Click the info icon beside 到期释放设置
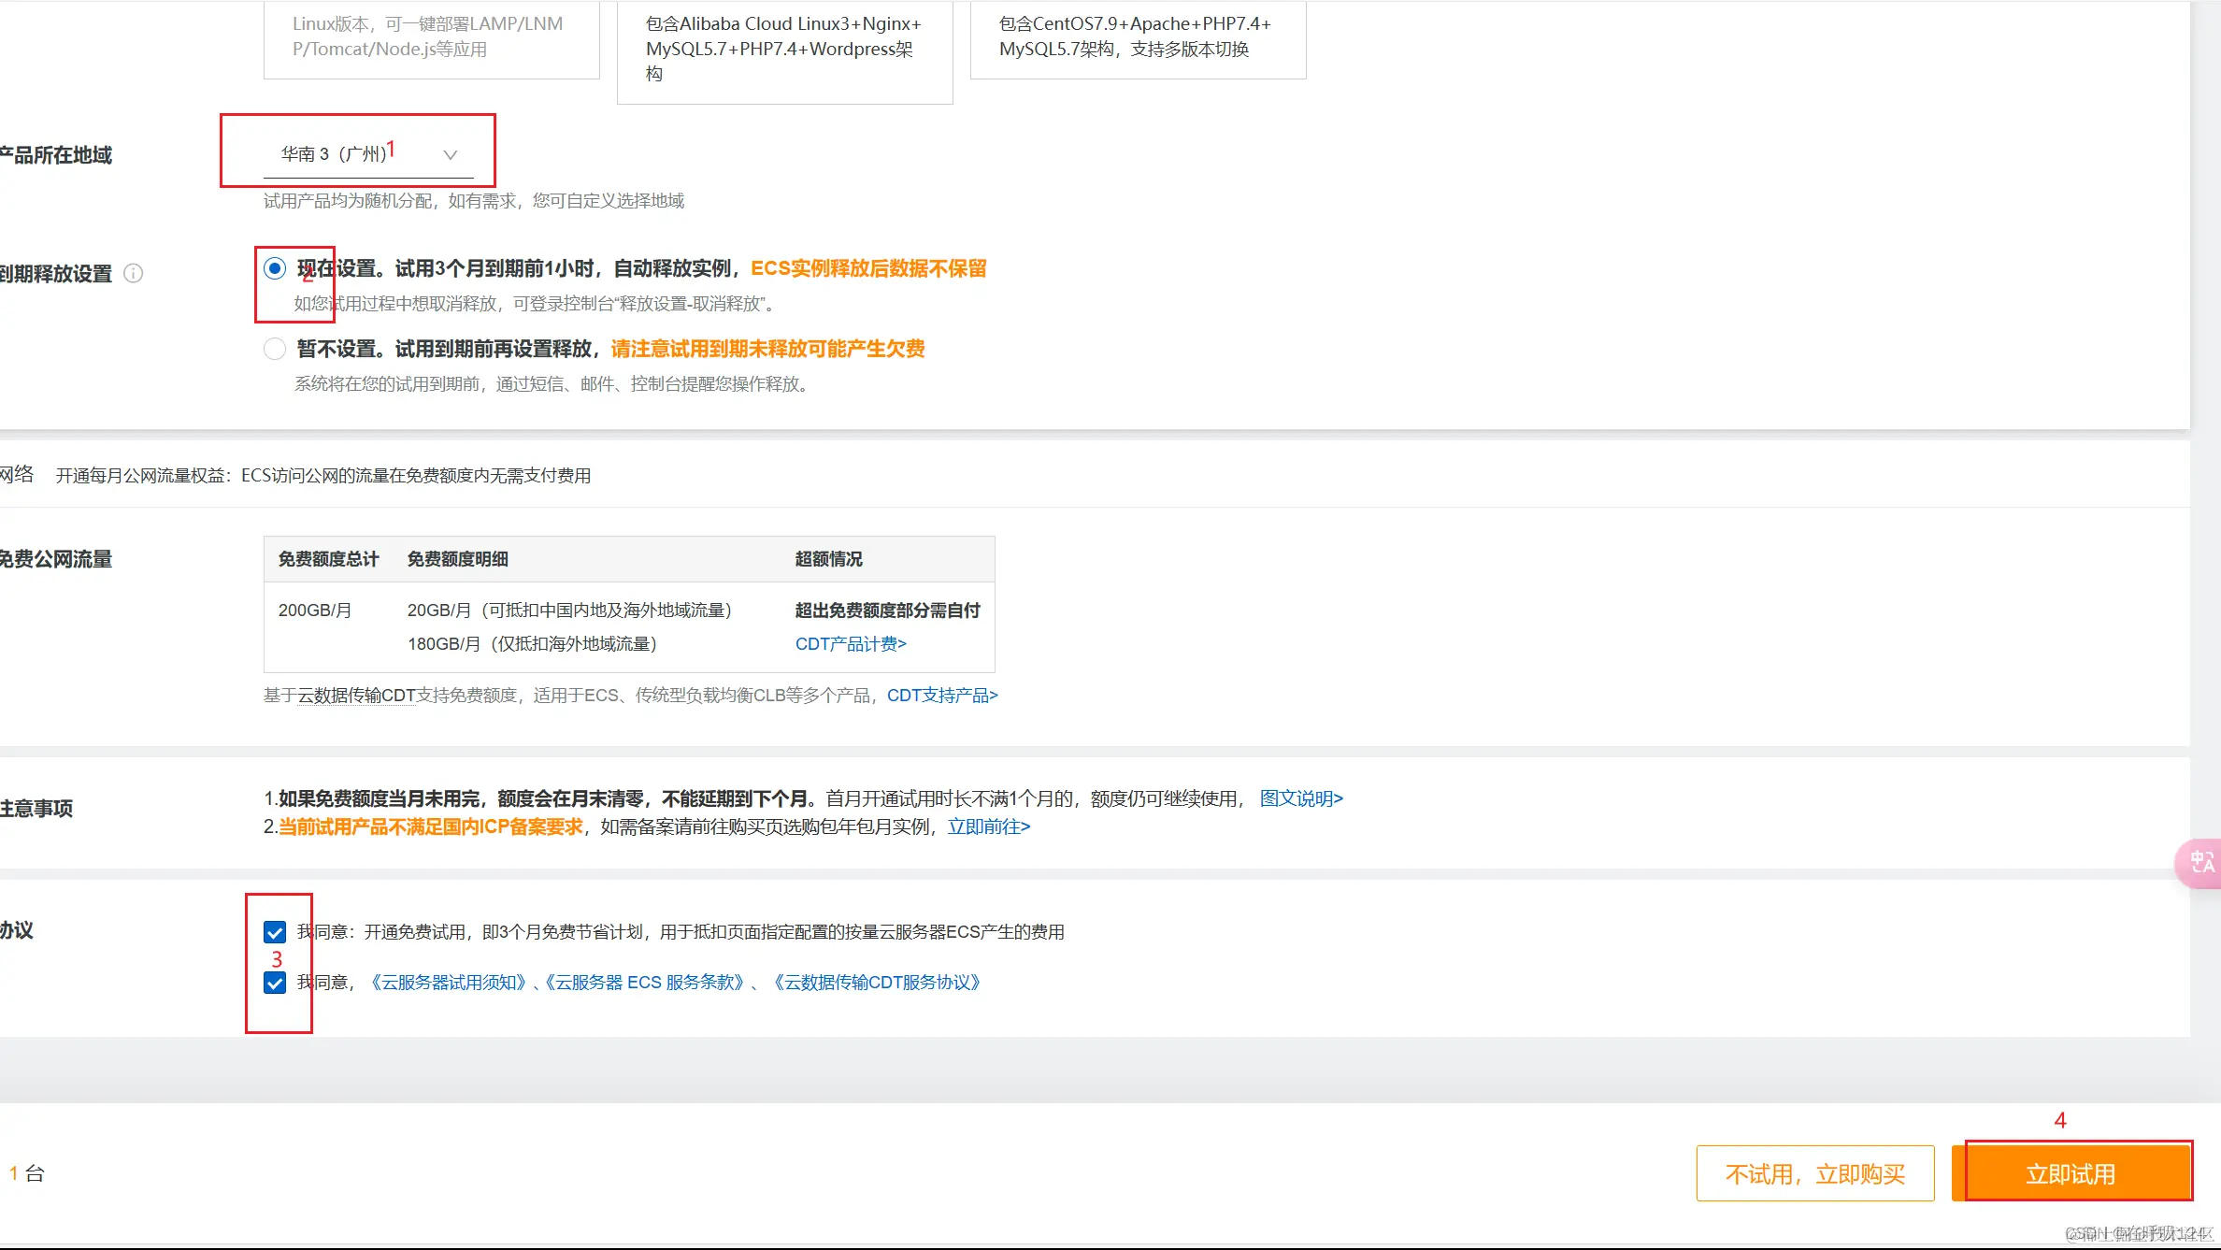2221x1250 pixels. [134, 273]
